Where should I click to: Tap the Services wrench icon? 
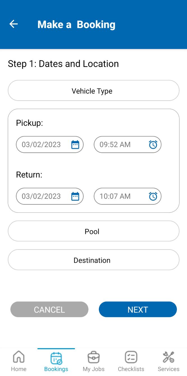168,357
